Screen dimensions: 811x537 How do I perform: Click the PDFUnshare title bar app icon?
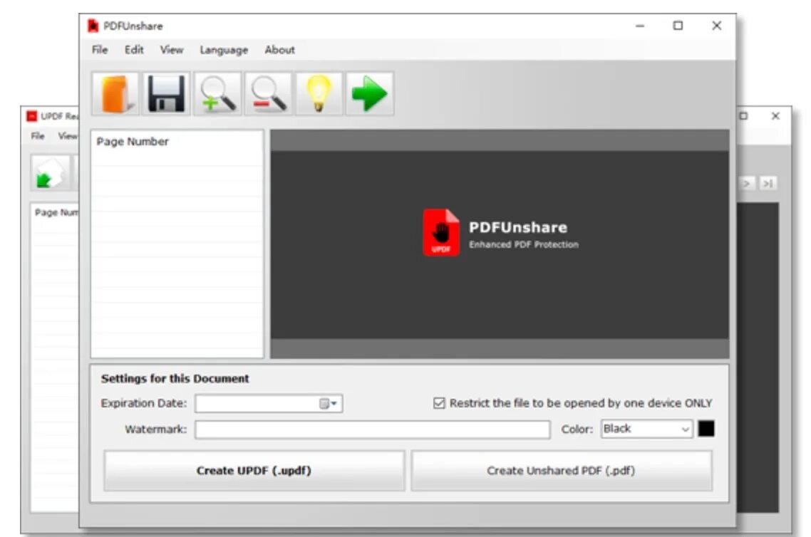[x=93, y=26]
